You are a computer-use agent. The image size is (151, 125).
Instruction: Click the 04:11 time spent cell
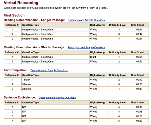pos(139,29)
